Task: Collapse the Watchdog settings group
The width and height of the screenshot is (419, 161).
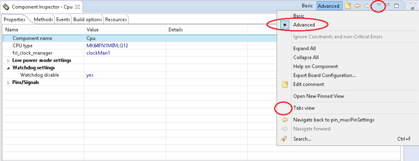Action: click(9, 68)
